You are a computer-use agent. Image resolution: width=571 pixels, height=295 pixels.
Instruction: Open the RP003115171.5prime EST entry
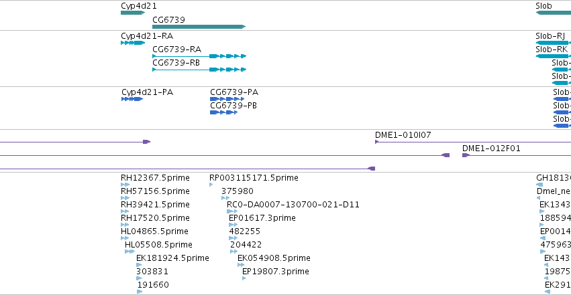click(211, 185)
